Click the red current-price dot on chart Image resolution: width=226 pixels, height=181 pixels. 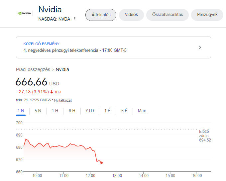(x=101, y=163)
